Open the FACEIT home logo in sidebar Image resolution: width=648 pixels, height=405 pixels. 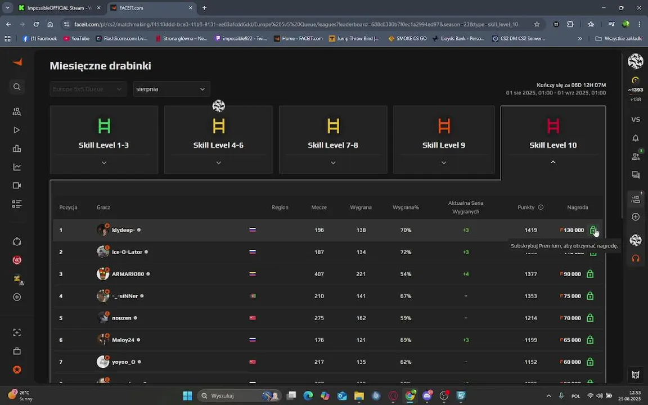17,62
